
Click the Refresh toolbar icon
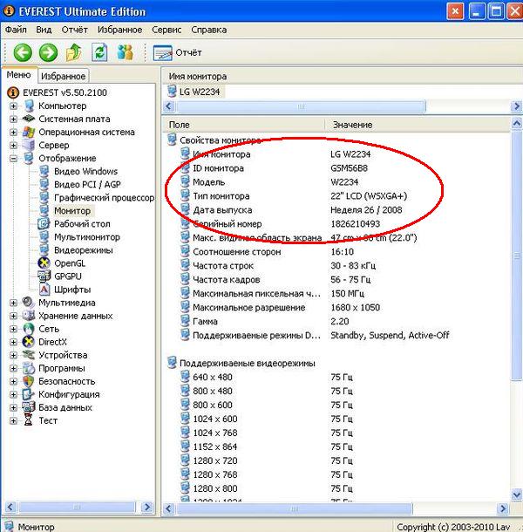[x=99, y=52]
